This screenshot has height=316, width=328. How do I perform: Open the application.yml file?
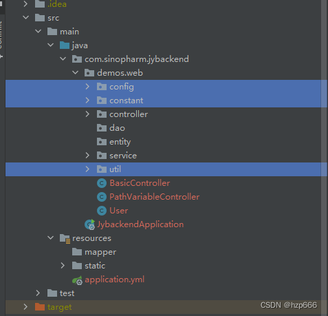[x=115, y=280]
